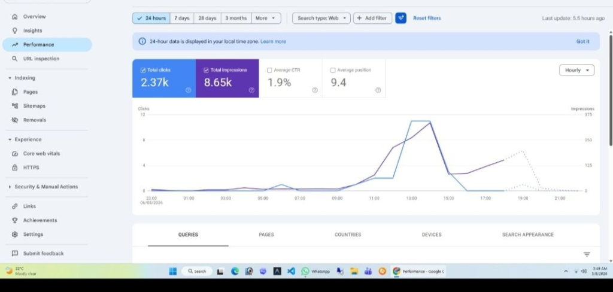This screenshot has width=613, height=292.
Task: Select 24 hours date range
Action: (151, 18)
